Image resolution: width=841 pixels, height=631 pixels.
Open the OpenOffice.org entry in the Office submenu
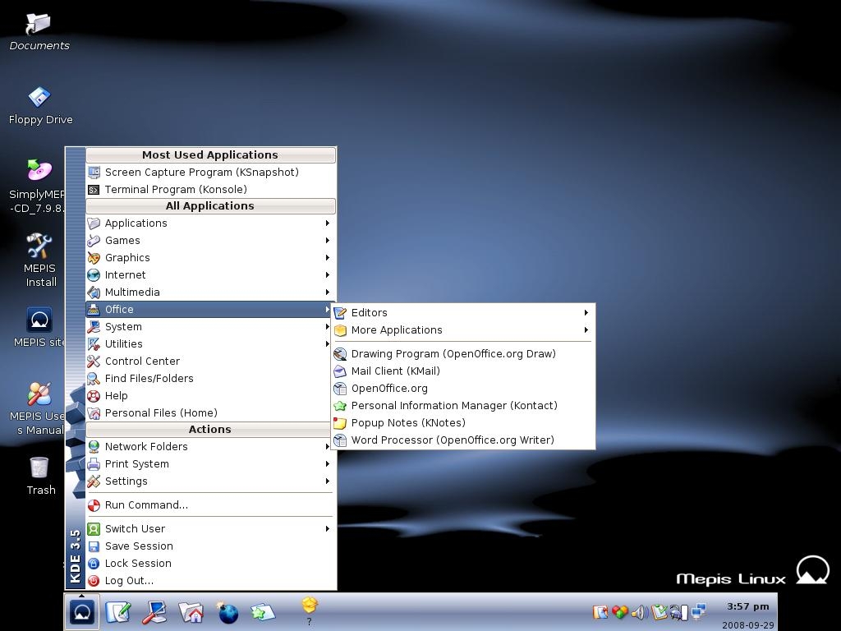pos(463,388)
